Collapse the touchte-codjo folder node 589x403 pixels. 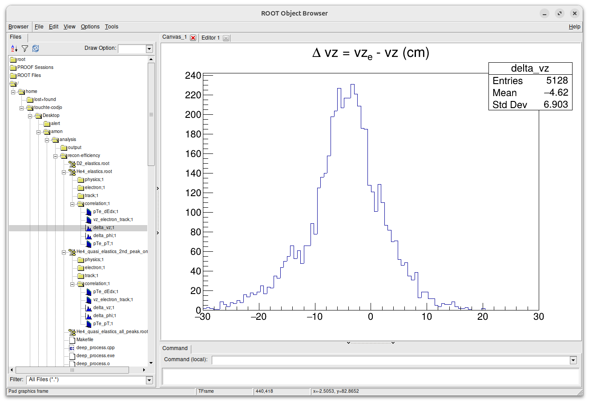(22, 108)
